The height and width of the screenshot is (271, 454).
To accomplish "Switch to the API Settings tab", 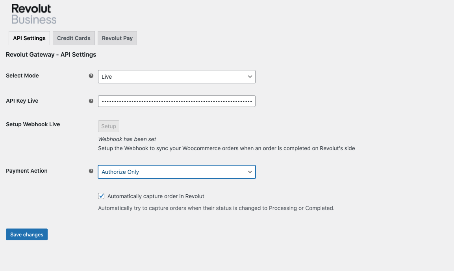I will coord(29,38).
